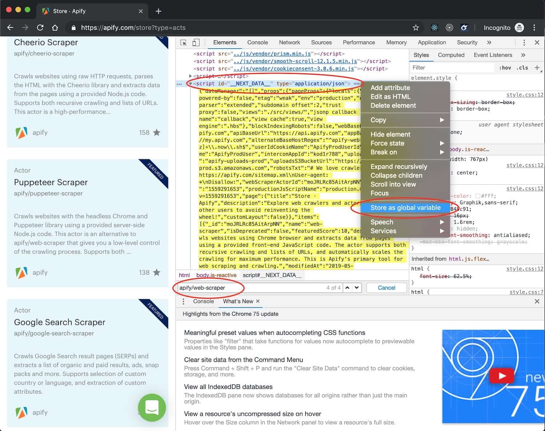This screenshot has width=545, height=431.
Task: Expand the Copy submenu
Action: [405, 120]
